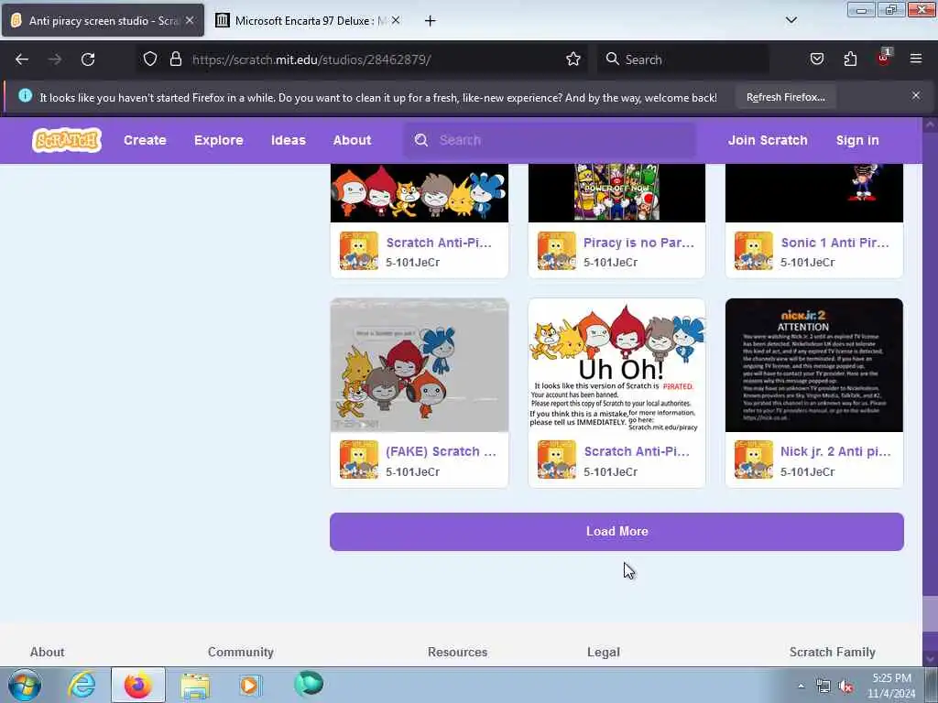Open the About nav item

pyautogui.click(x=352, y=140)
